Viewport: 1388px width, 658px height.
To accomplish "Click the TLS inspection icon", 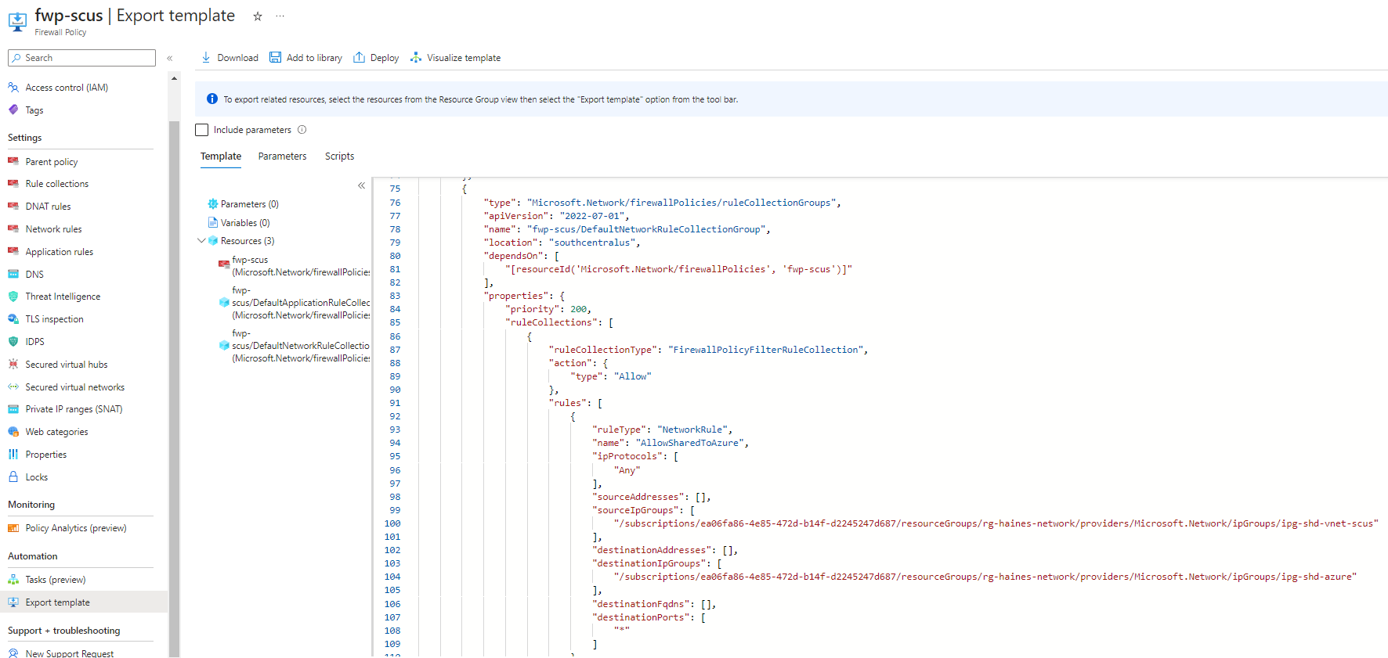I will 13,319.
